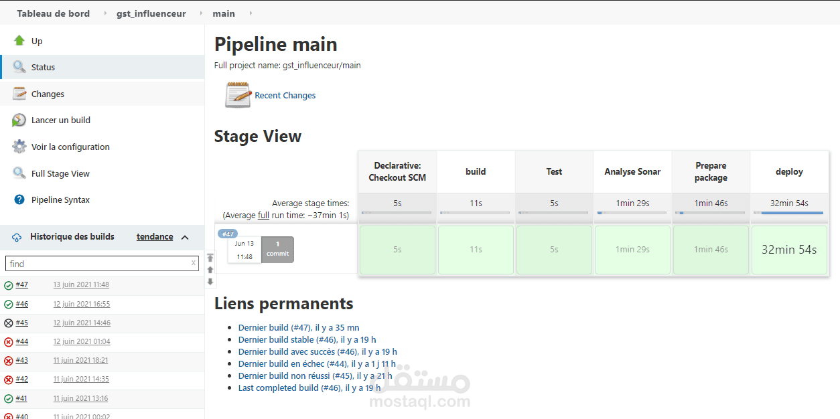Viewport: 840px width, 419px height.
Task: Click the 1 commit button for build #47
Action: point(277,250)
